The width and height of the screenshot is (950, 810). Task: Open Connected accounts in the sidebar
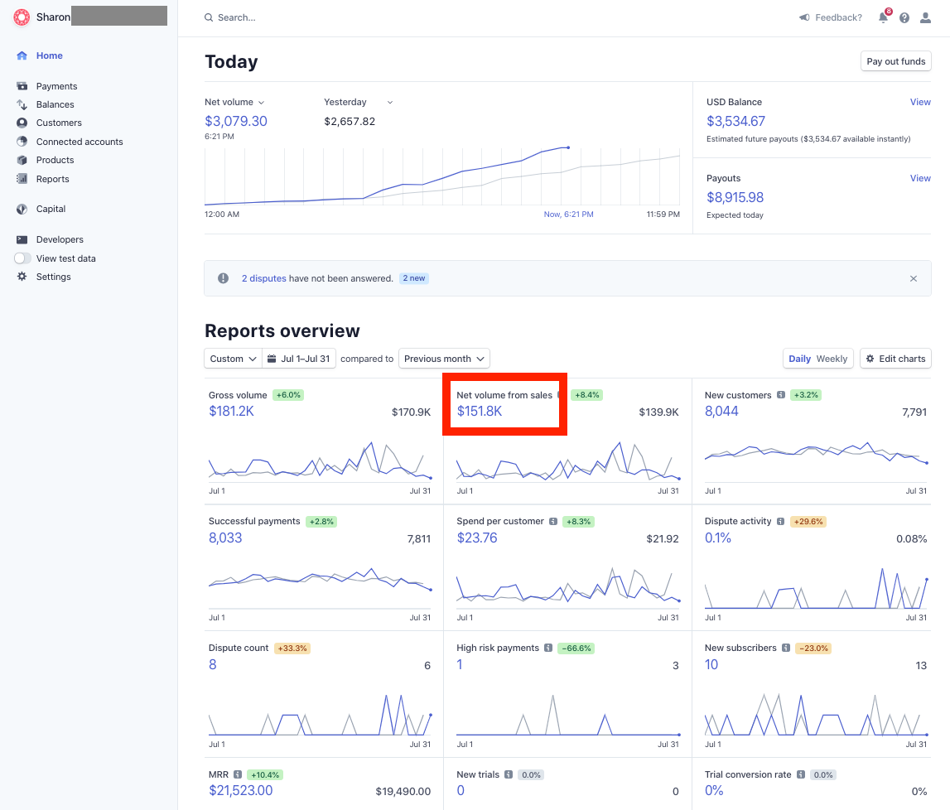[x=79, y=142]
